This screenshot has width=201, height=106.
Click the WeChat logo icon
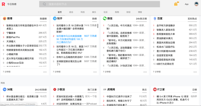pos(105,19)
